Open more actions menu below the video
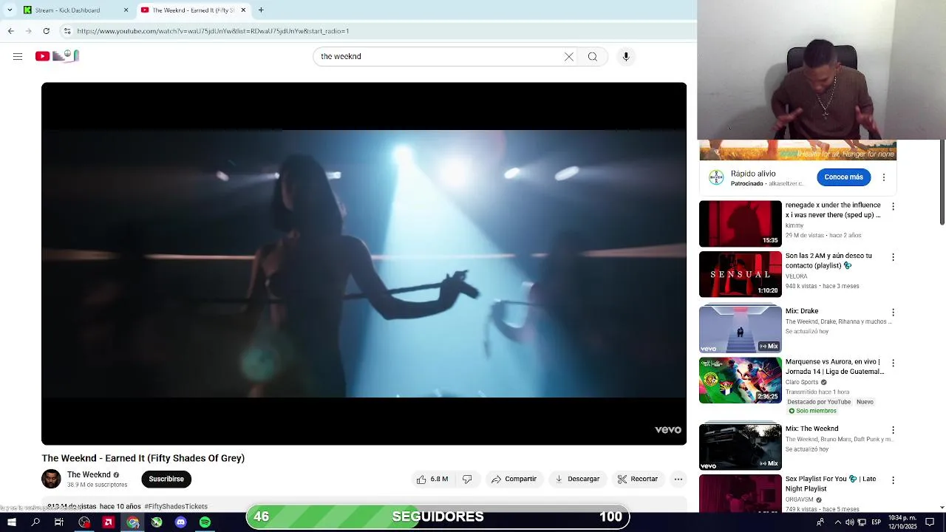This screenshot has height=532, width=946. coord(678,479)
